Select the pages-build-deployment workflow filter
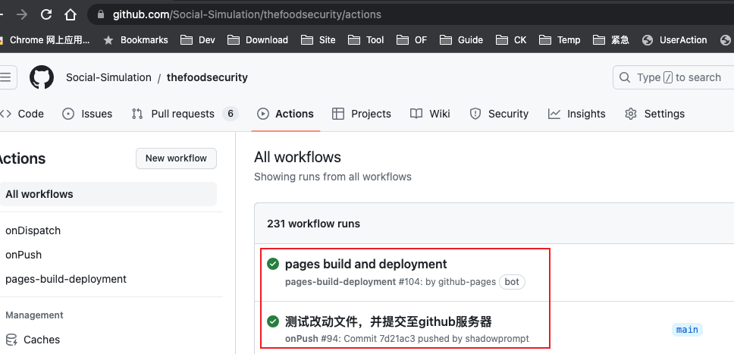 coord(66,279)
